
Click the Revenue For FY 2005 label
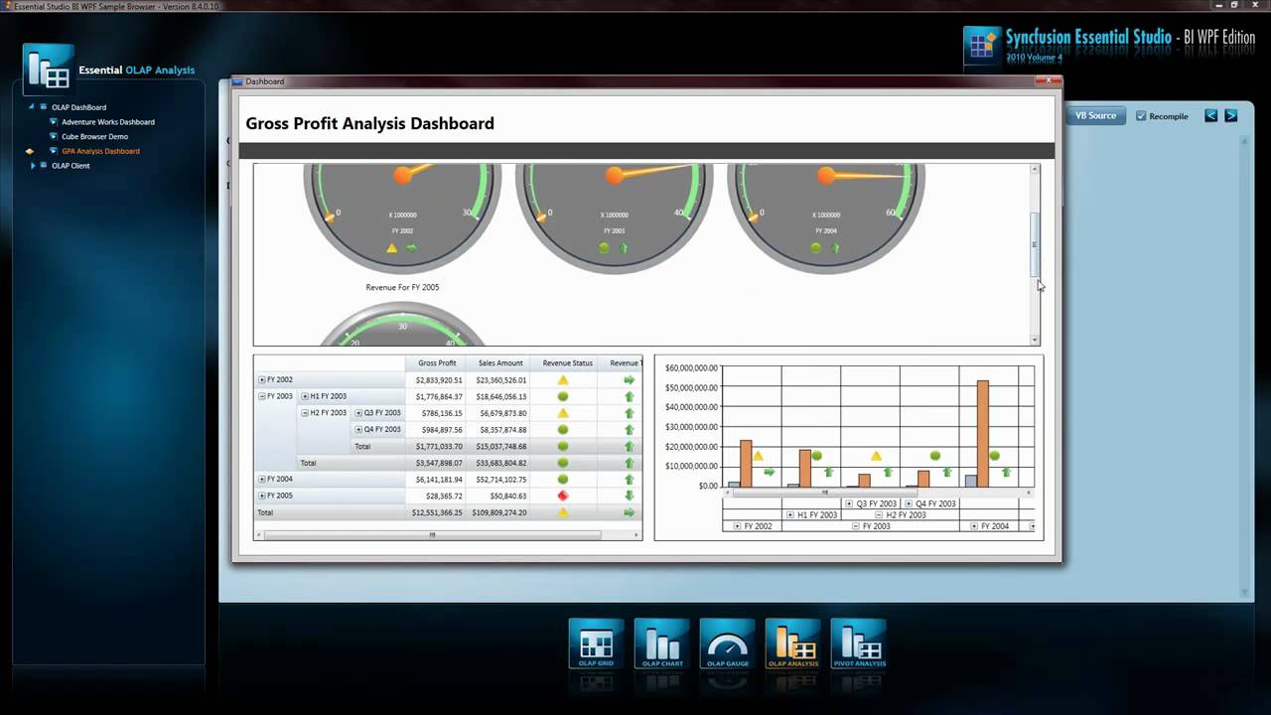click(x=402, y=288)
